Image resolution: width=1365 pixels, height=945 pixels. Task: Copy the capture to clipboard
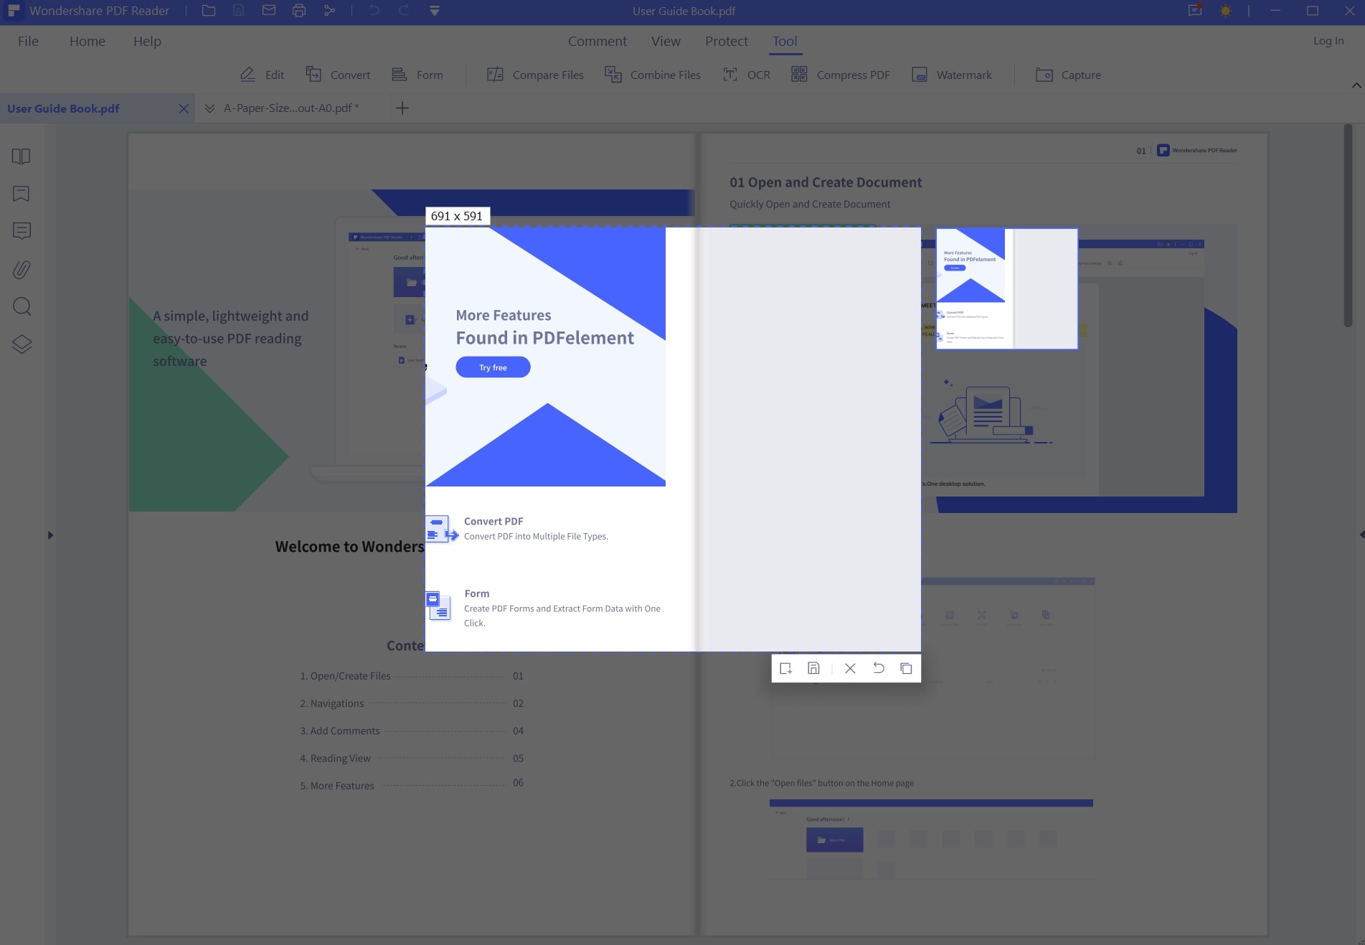coord(906,668)
